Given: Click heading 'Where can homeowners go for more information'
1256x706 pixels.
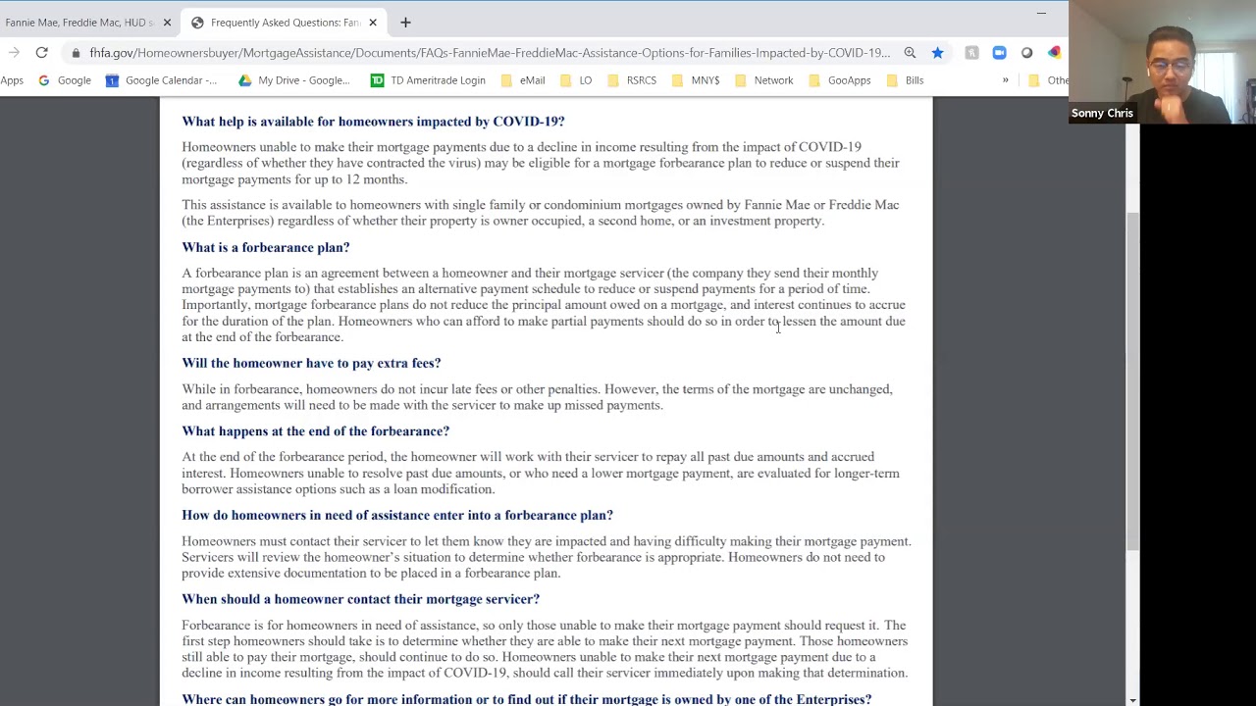Looking at the screenshot, I should point(526,699).
